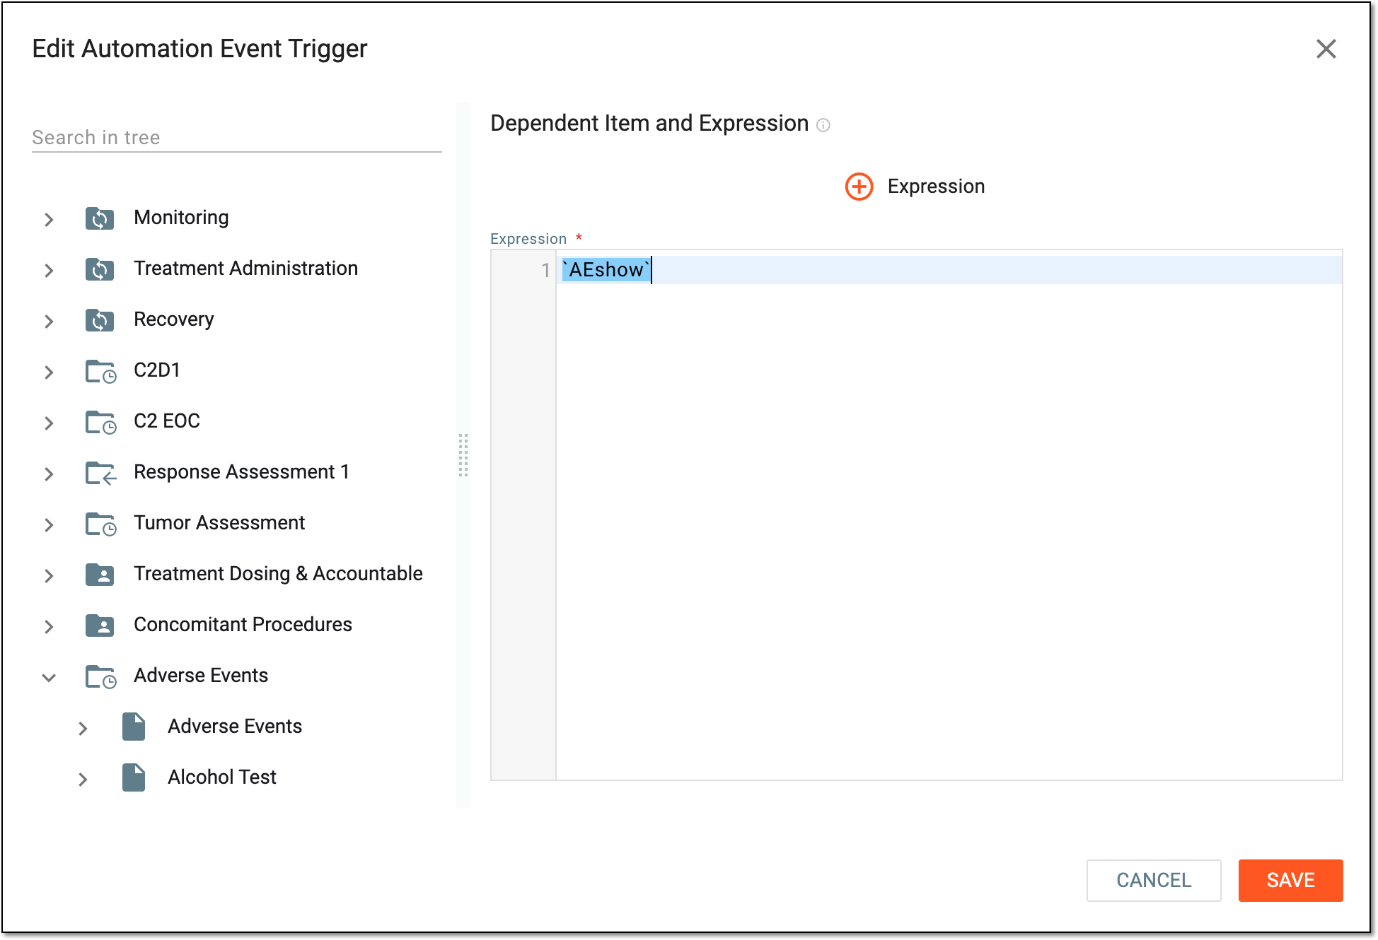Screen dimensions: 1378x940
Task: Save the automation event trigger
Action: pyautogui.click(x=1290, y=880)
